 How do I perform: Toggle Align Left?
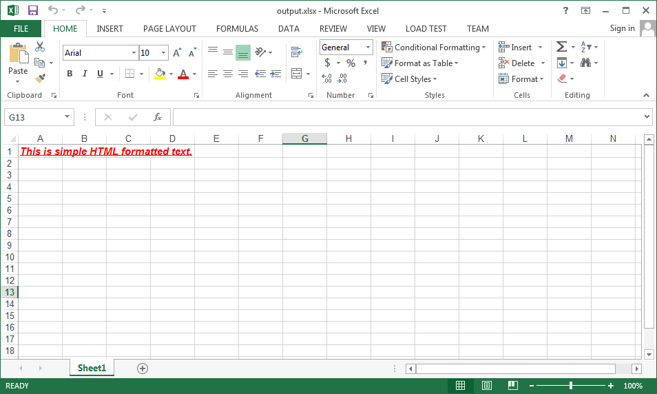(213, 74)
